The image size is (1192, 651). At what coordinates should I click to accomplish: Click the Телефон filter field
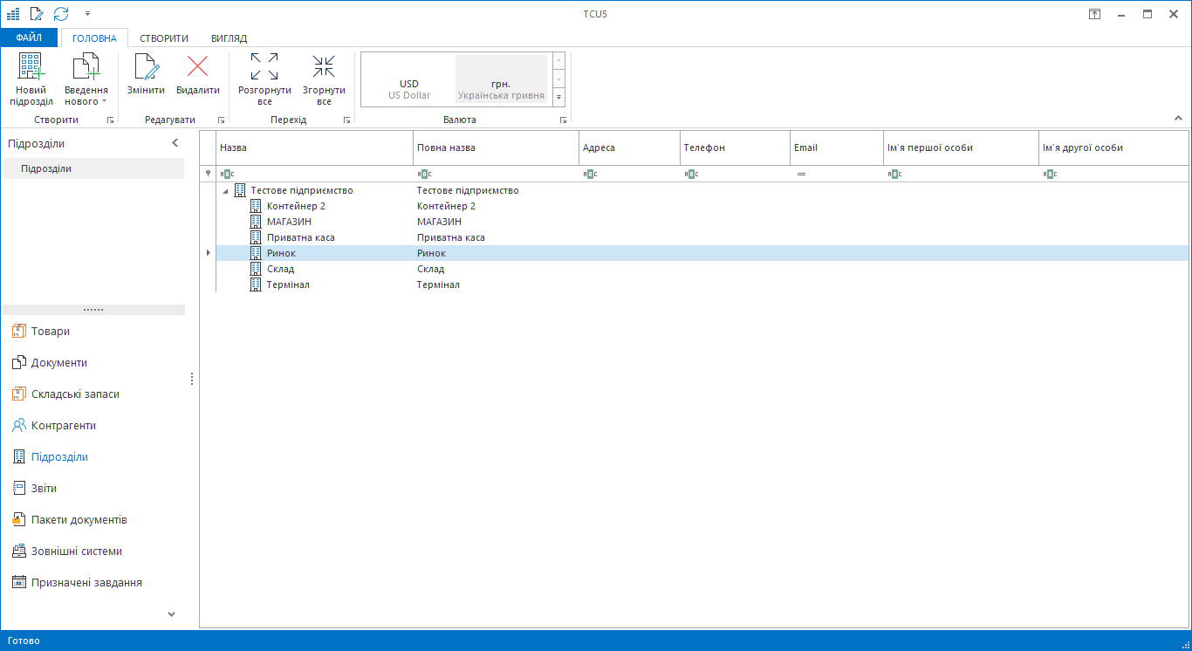pos(735,174)
